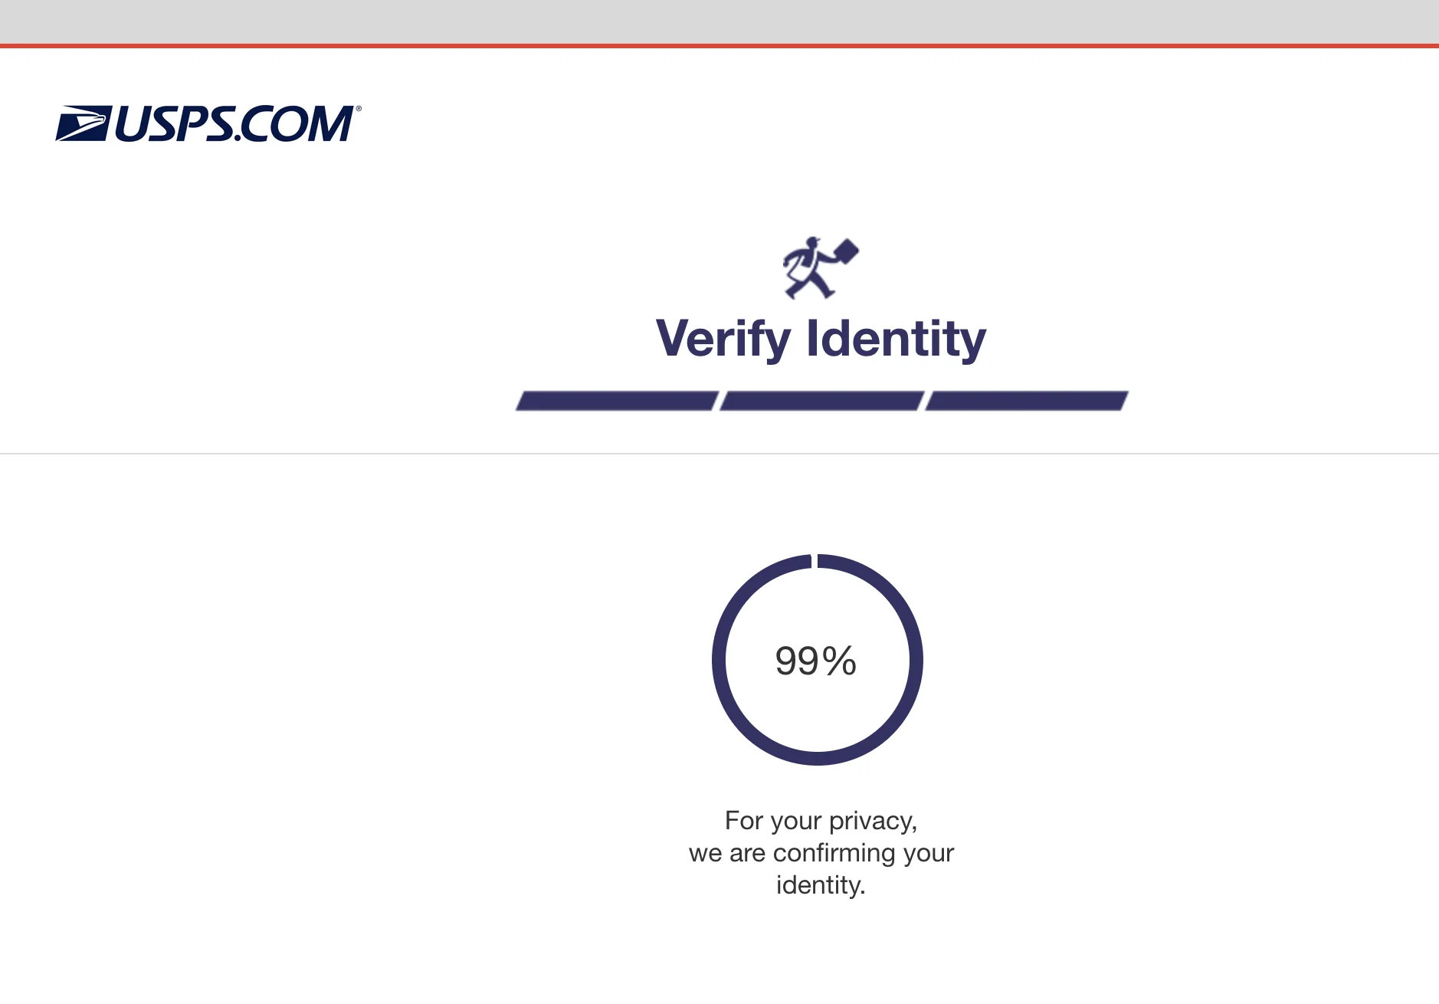1439x1004 pixels.
Task: Click the "identity." text line
Action: [x=821, y=885]
